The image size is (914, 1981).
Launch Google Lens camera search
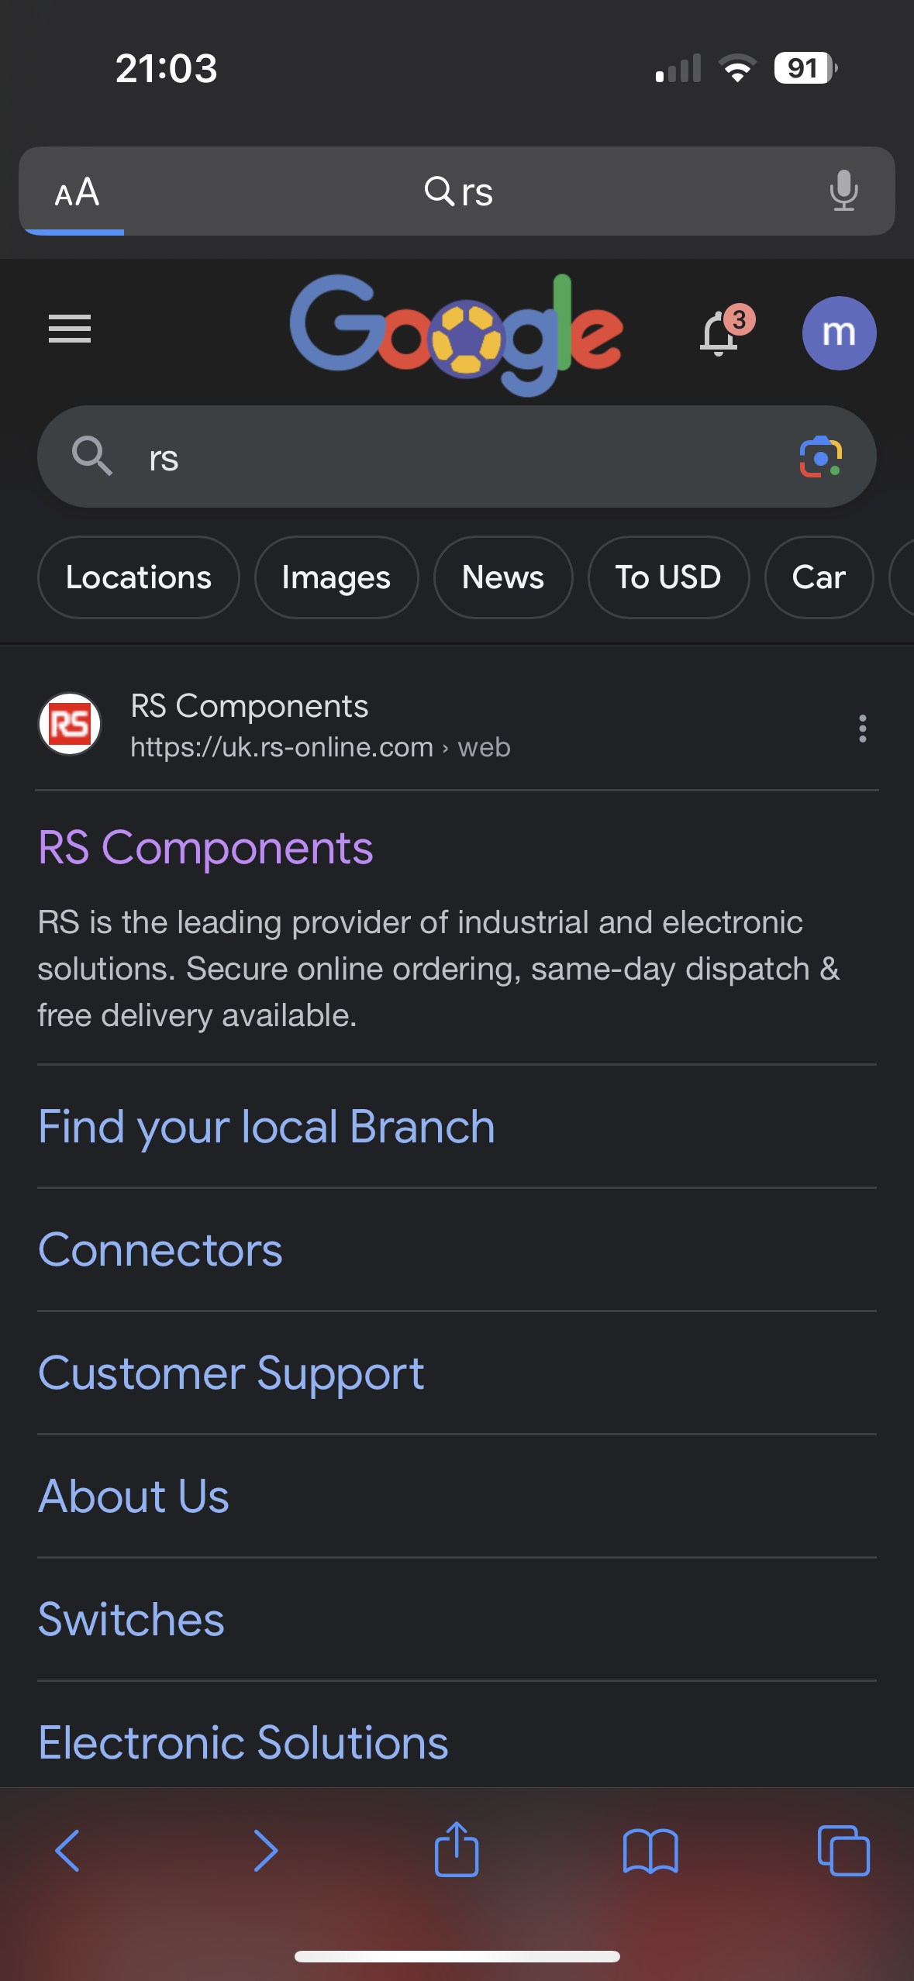tap(820, 457)
